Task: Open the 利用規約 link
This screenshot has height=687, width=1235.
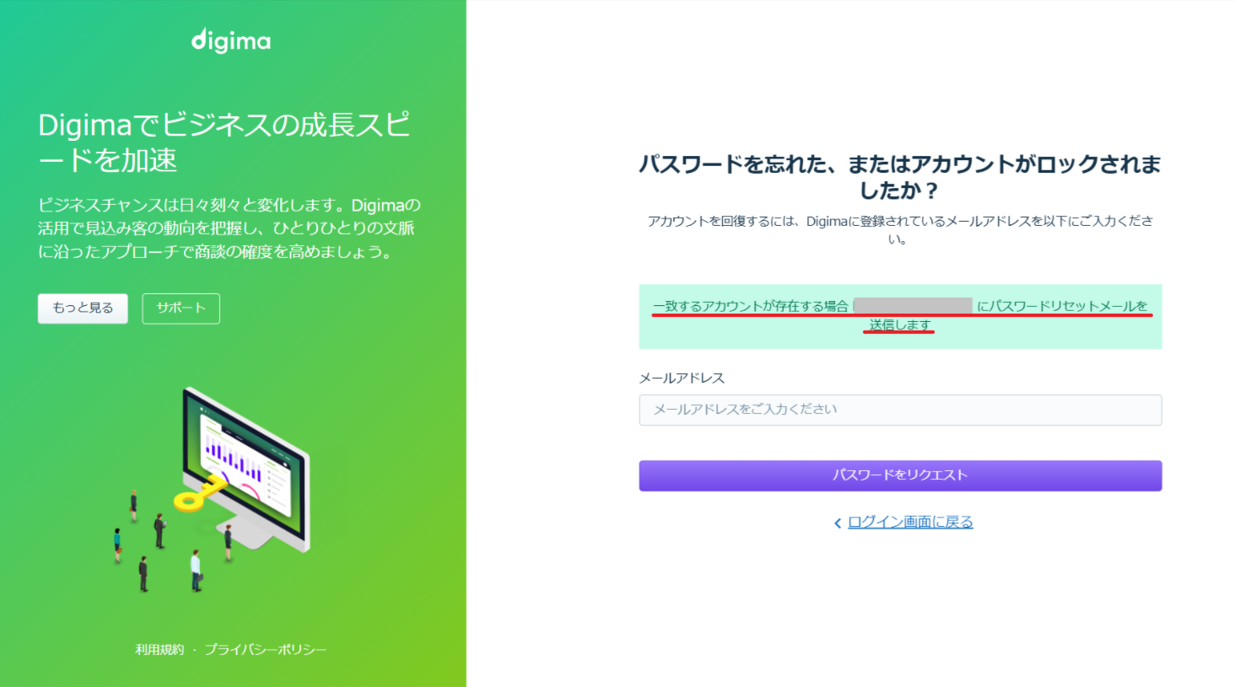Action: (159, 649)
